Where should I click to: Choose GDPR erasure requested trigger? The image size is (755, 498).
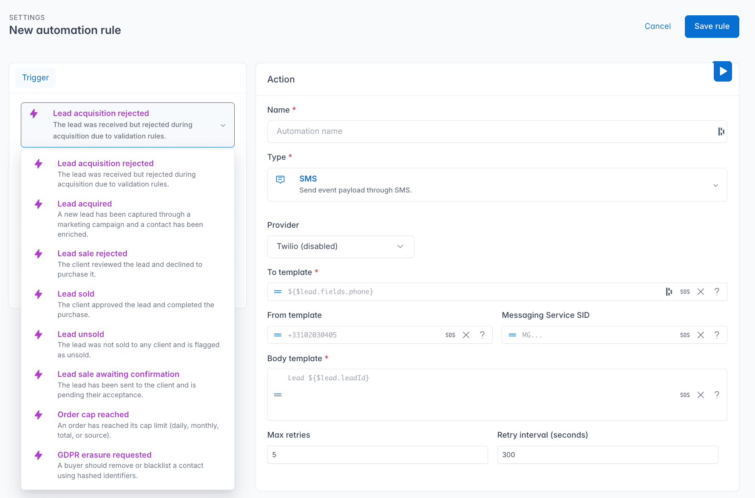[128, 465]
